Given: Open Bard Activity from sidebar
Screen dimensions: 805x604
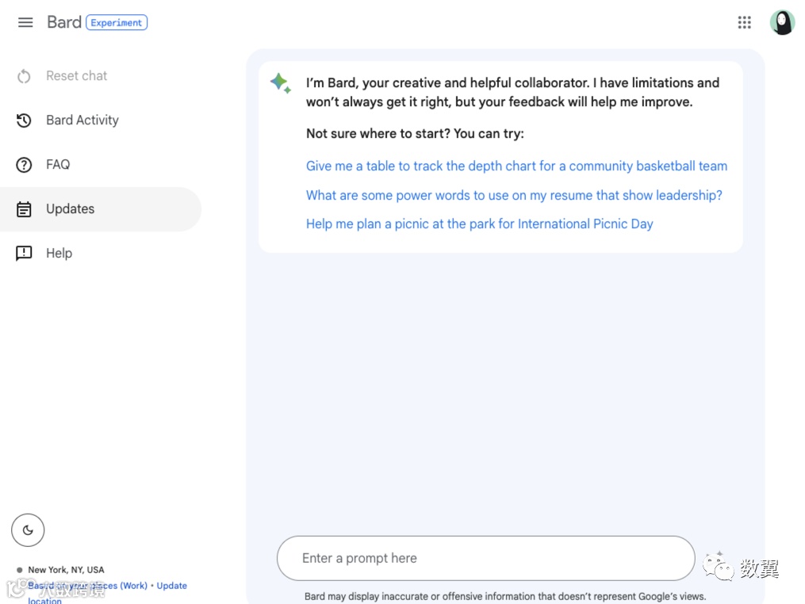Looking at the screenshot, I should pos(82,120).
